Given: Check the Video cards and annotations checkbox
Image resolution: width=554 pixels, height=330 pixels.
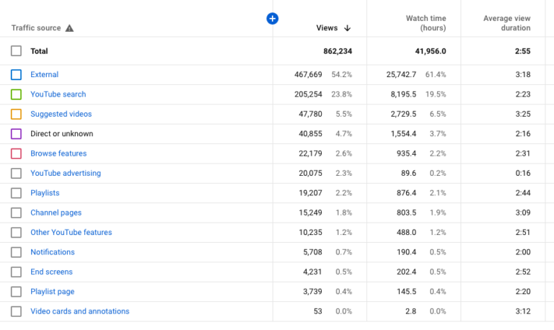Looking at the screenshot, I should 16,312.
